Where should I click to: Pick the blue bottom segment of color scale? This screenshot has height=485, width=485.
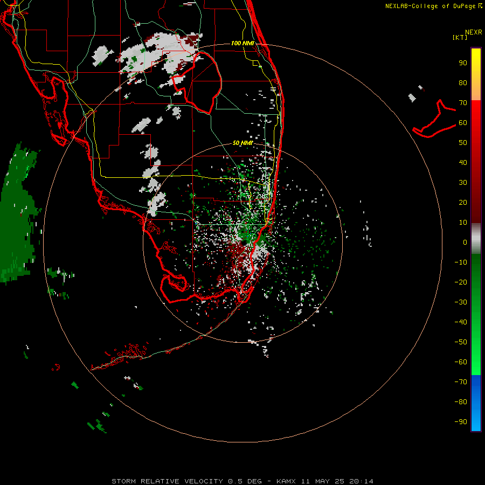coord(476,403)
